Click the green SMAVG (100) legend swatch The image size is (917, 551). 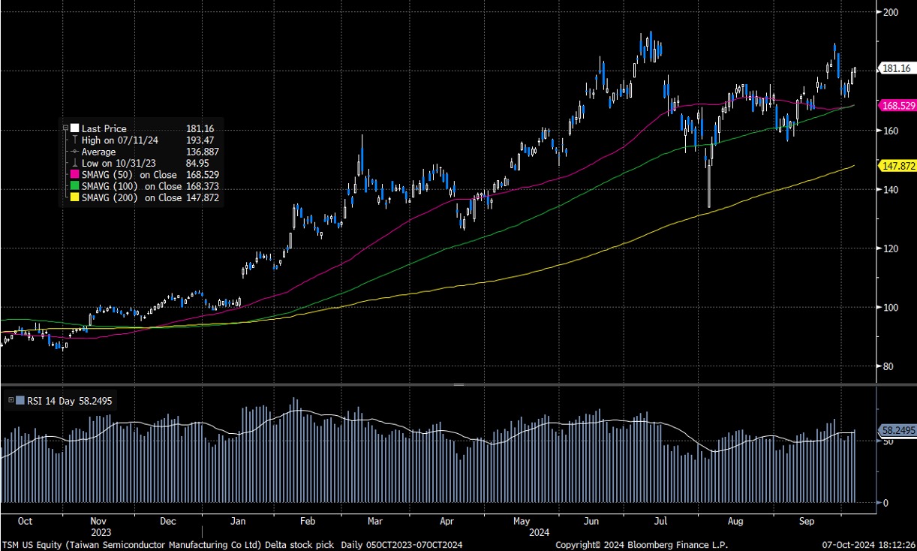point(74,186)
